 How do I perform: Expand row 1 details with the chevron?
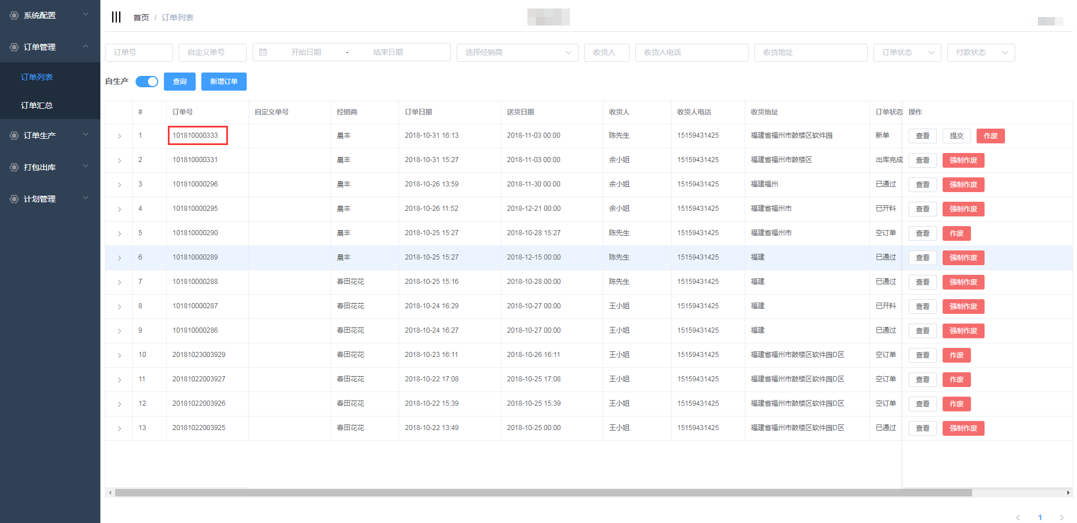click(x=119, y=136)
